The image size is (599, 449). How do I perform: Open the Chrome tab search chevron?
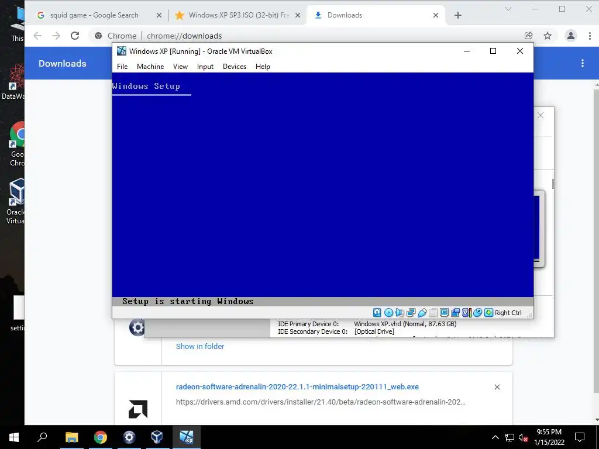508,8
